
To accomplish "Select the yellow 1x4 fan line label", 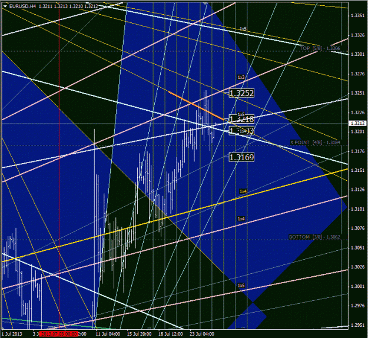I will pos(243,191).
